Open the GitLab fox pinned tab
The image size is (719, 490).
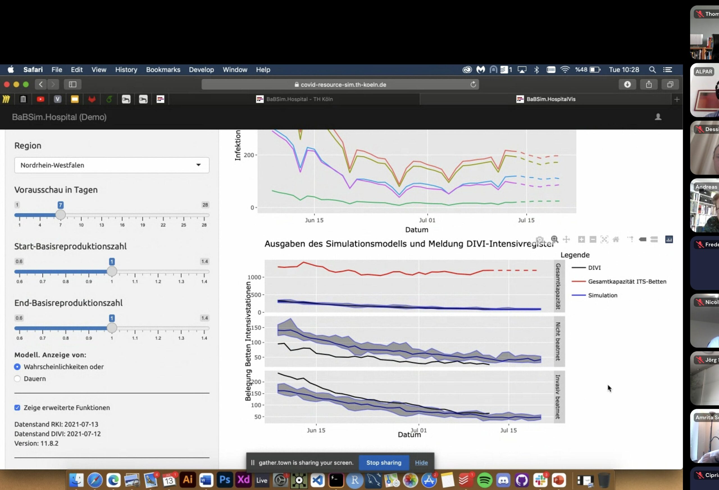(92, 99)
